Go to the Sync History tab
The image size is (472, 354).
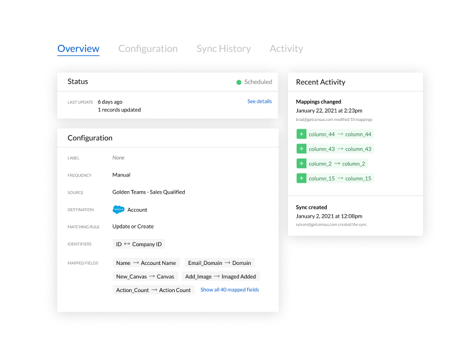click(224, 49)
